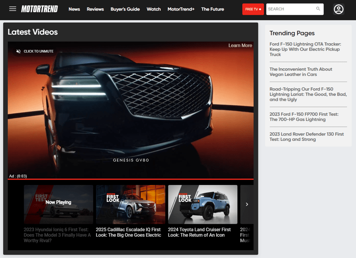Image resolution: width=356 pixels, height=258 pixels.
Task: Click the search magnifier icon
Action: click(x=318, y=8)
